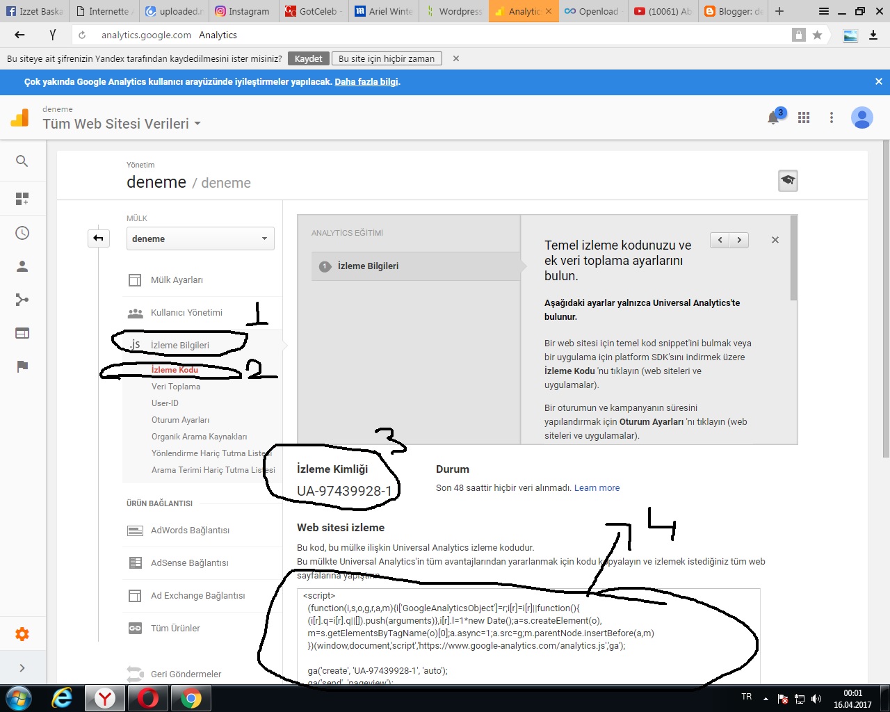This screenshot has height=712, width=890.
Task: Click the Daha fazla bilgi link
Action: tap(367, 82)
